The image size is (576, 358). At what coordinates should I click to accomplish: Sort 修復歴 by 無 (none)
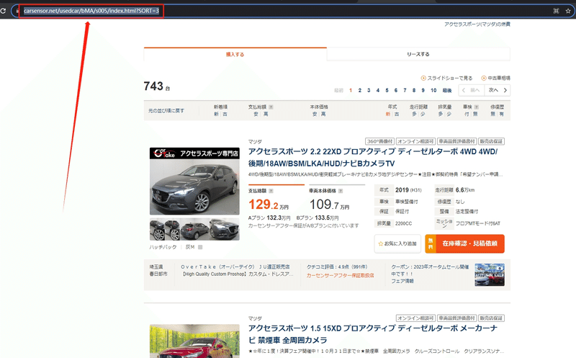(492, 115)
